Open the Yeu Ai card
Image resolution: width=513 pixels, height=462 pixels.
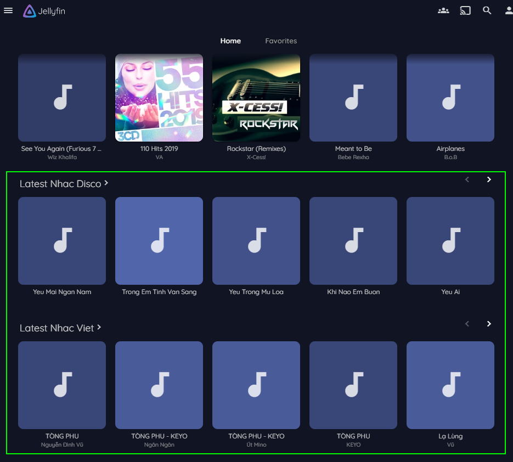450,241
